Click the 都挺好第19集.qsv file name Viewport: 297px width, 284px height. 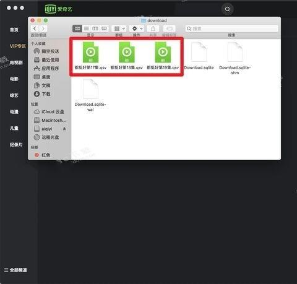pyautogui.click(x=163, y=67)
